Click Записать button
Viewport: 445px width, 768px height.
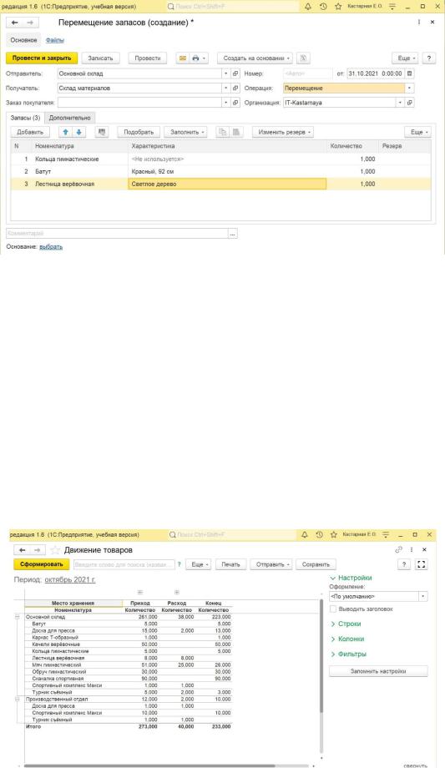pos(100,58)
